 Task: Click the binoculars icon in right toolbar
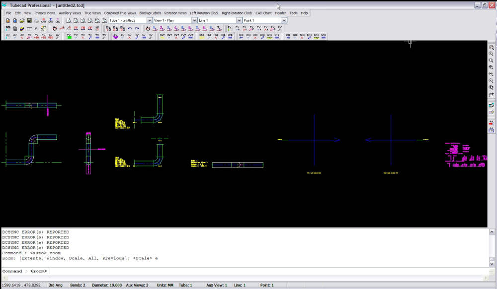492,129
